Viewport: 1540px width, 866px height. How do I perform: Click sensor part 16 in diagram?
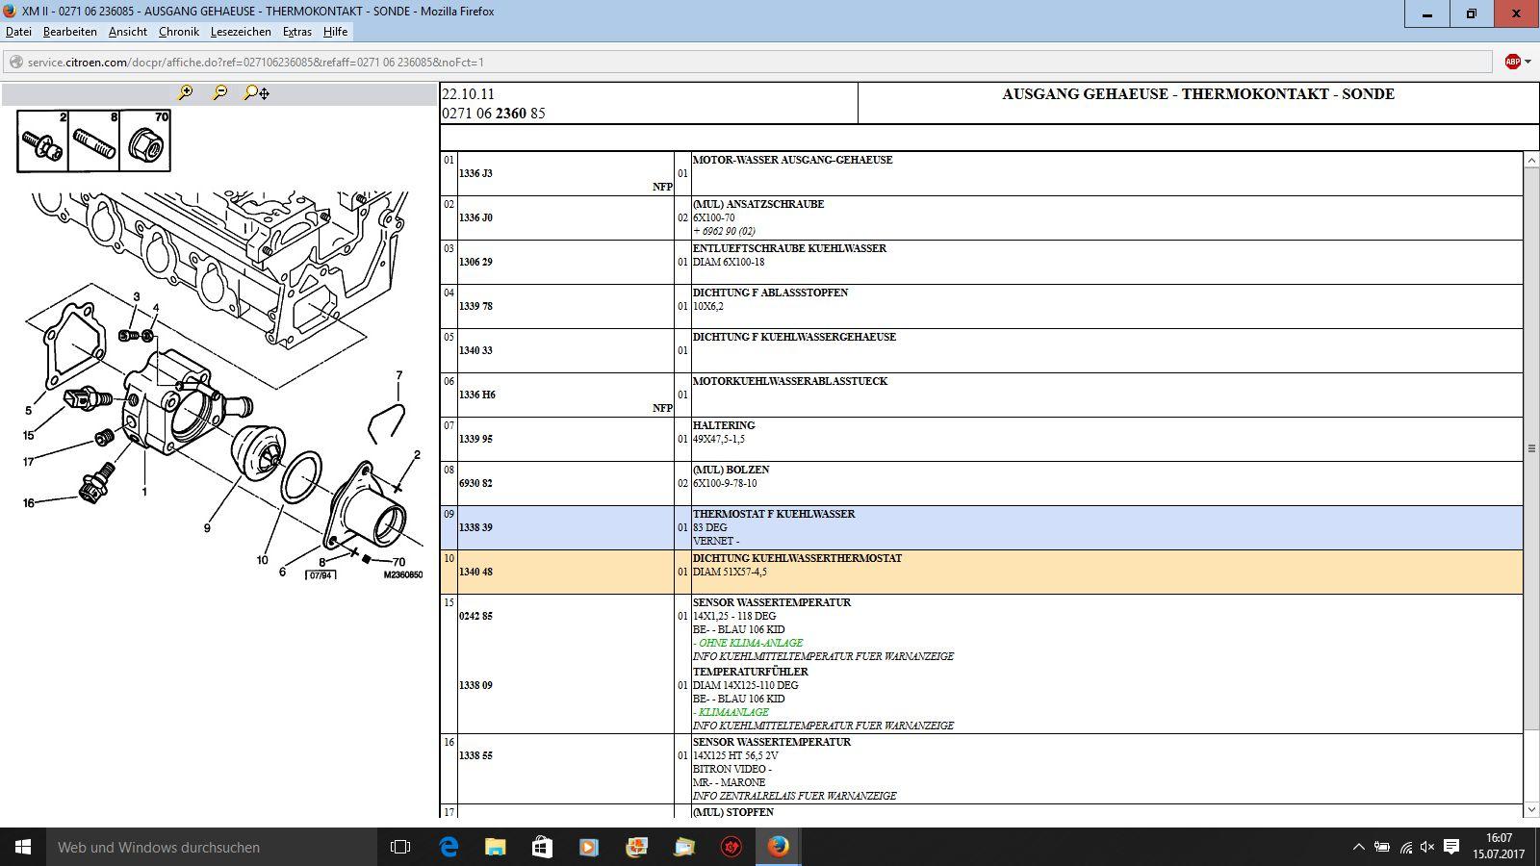pos(97,484)
